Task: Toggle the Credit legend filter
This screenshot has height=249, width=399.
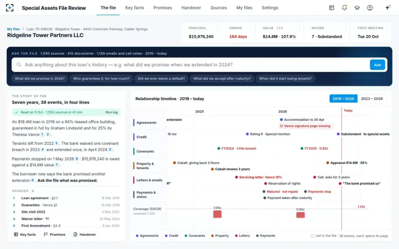Action: pyautogui.click(x=172, y=236)
